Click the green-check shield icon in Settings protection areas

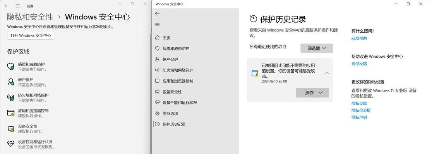coord(10,67)
